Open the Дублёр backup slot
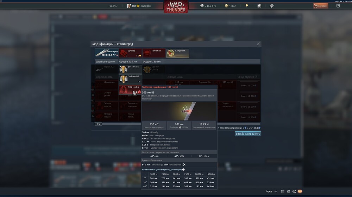This screenshot has height=197, width=352. 131,53
